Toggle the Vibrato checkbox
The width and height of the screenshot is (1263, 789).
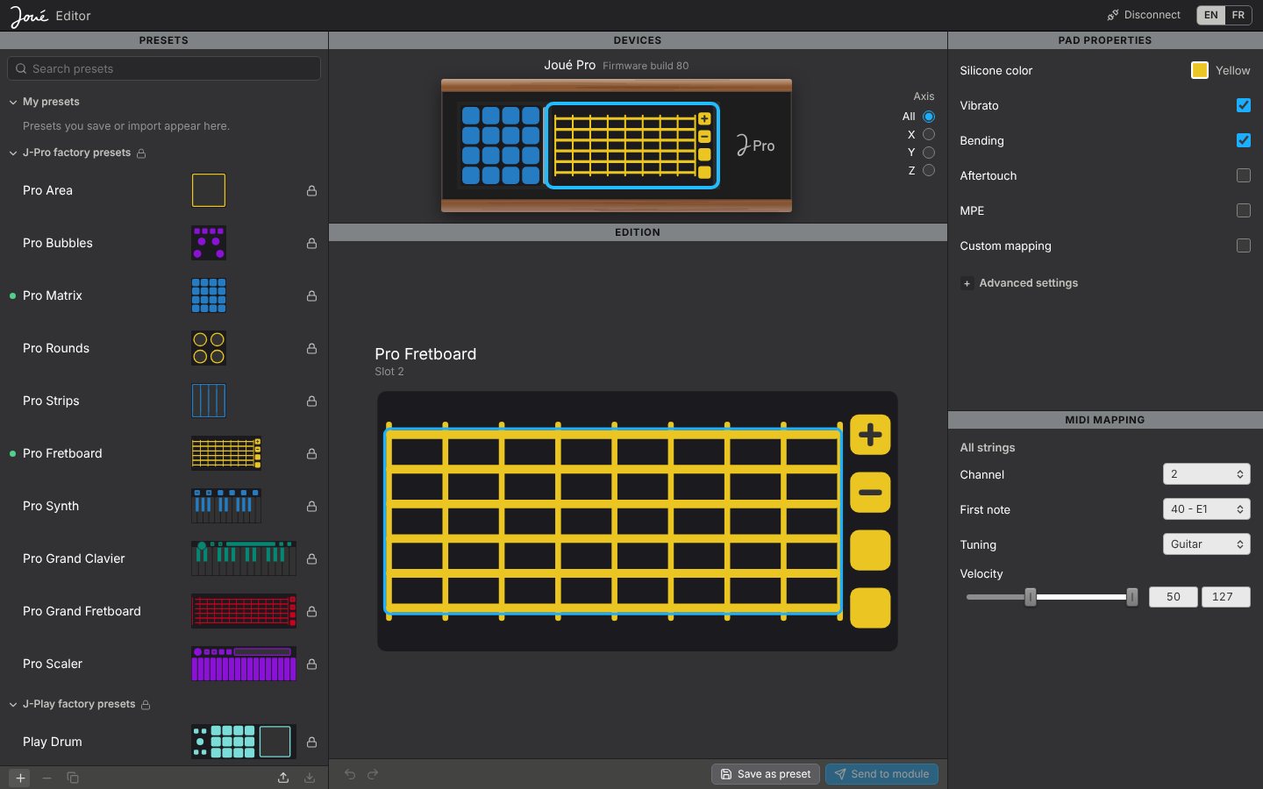pyautogui.click(x=1243, y=105)
